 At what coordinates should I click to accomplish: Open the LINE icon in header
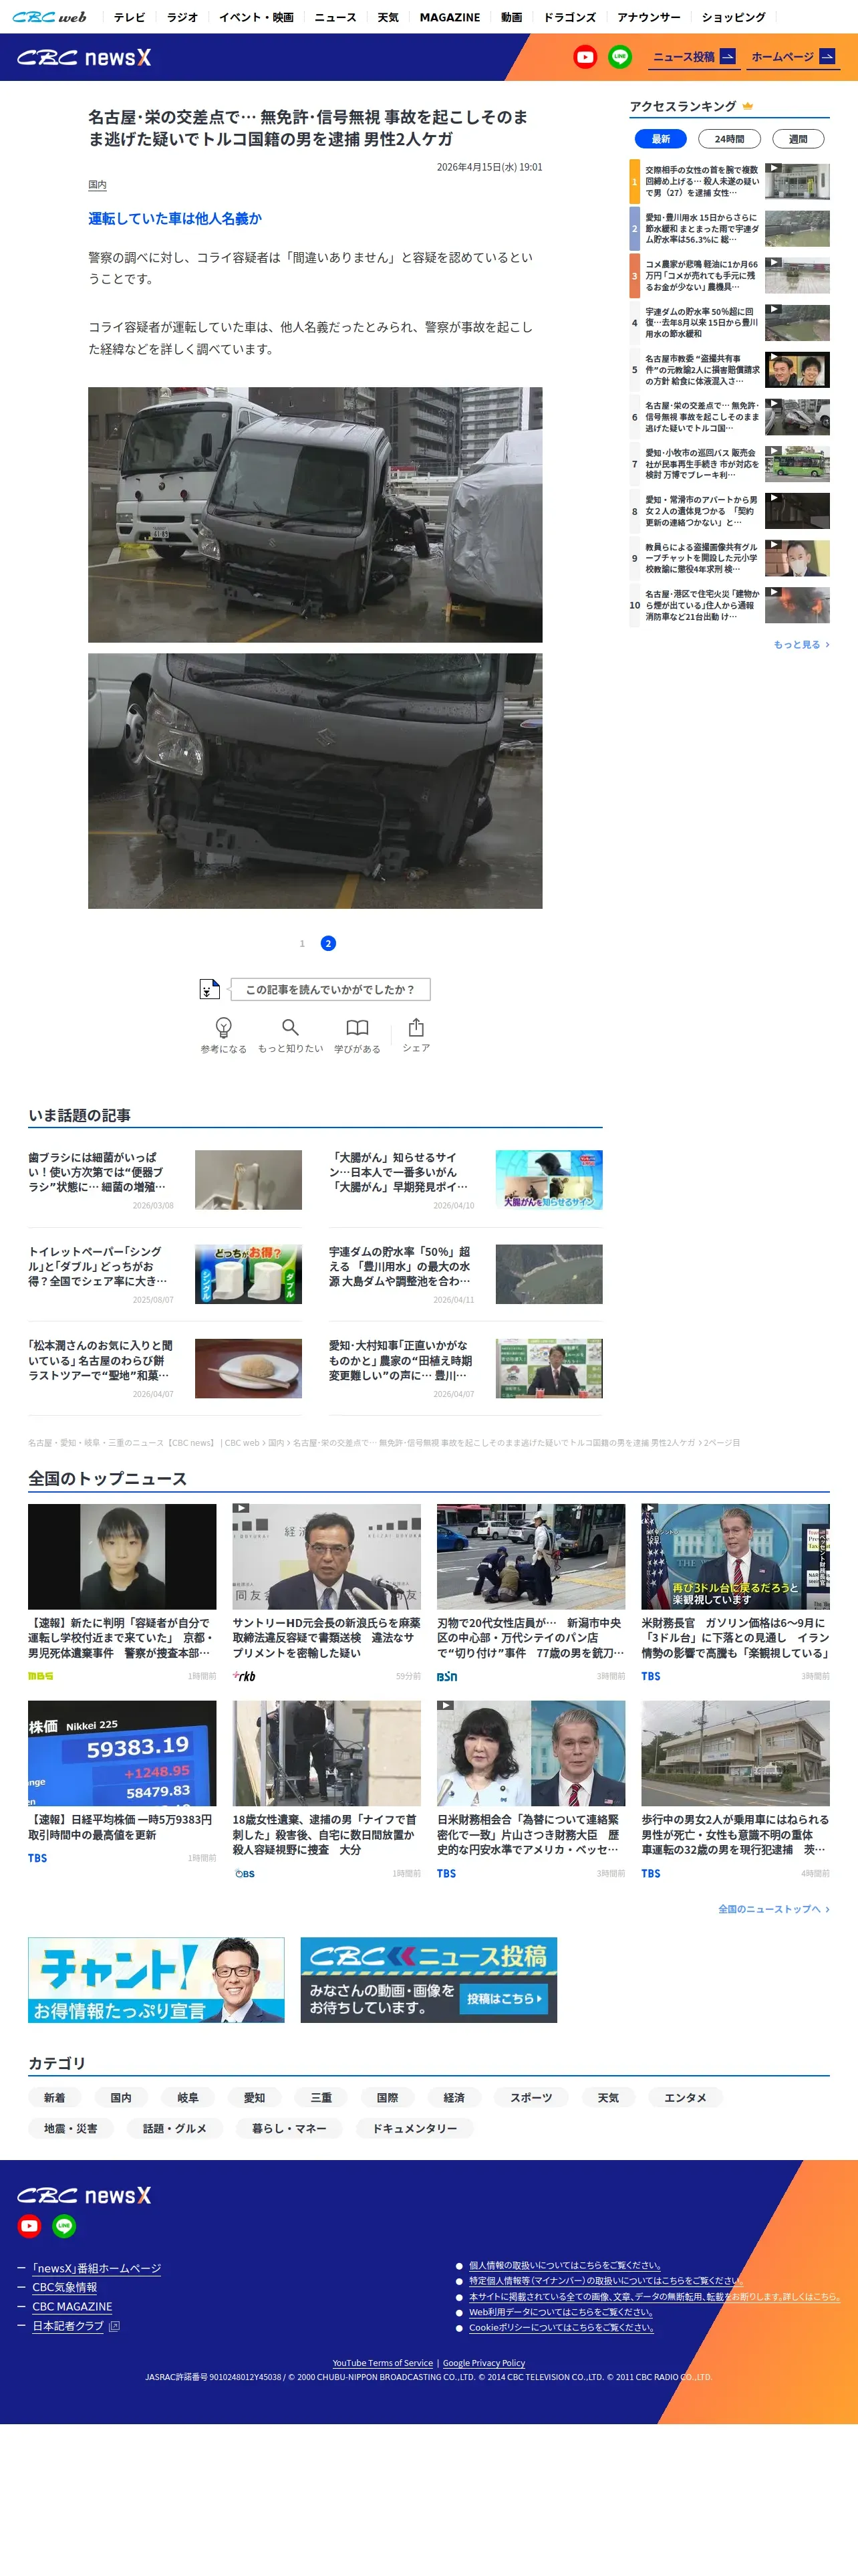point(620,57)
